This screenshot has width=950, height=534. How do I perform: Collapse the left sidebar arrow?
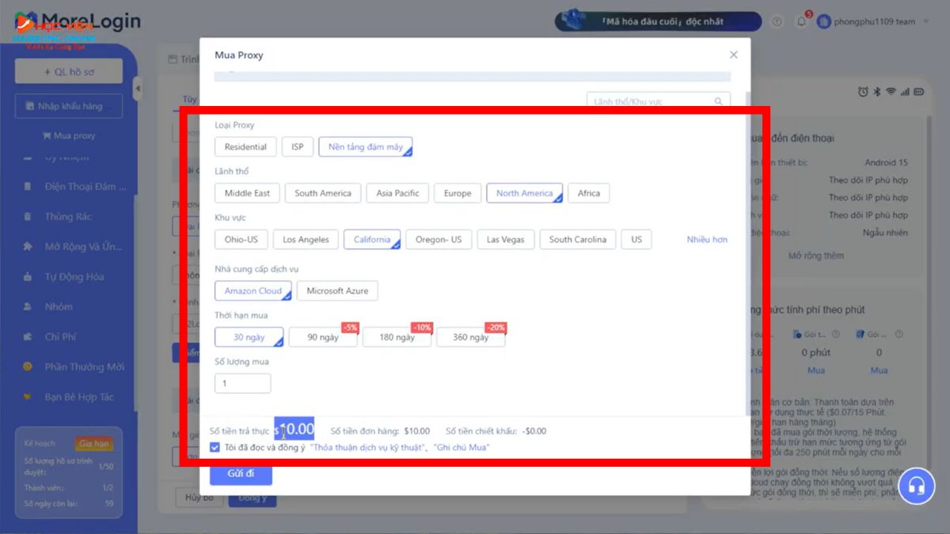point(137,89)
